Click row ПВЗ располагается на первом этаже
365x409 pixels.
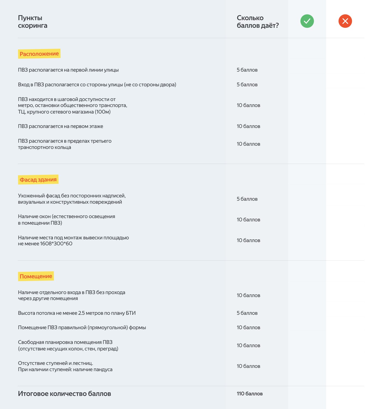click(60, 126)
